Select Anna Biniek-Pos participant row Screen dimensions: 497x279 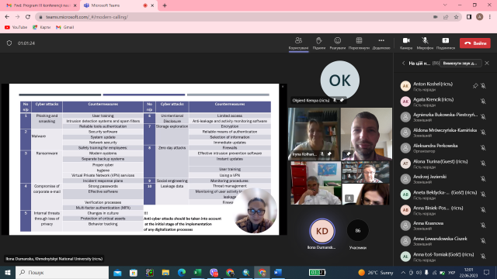pyautogui.click(x=443, y=210)
